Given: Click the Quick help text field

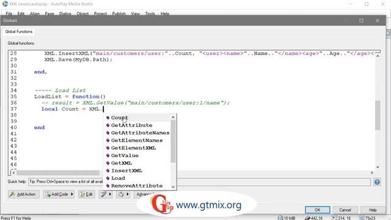Looking at the screenshot, I should point(200,182).
